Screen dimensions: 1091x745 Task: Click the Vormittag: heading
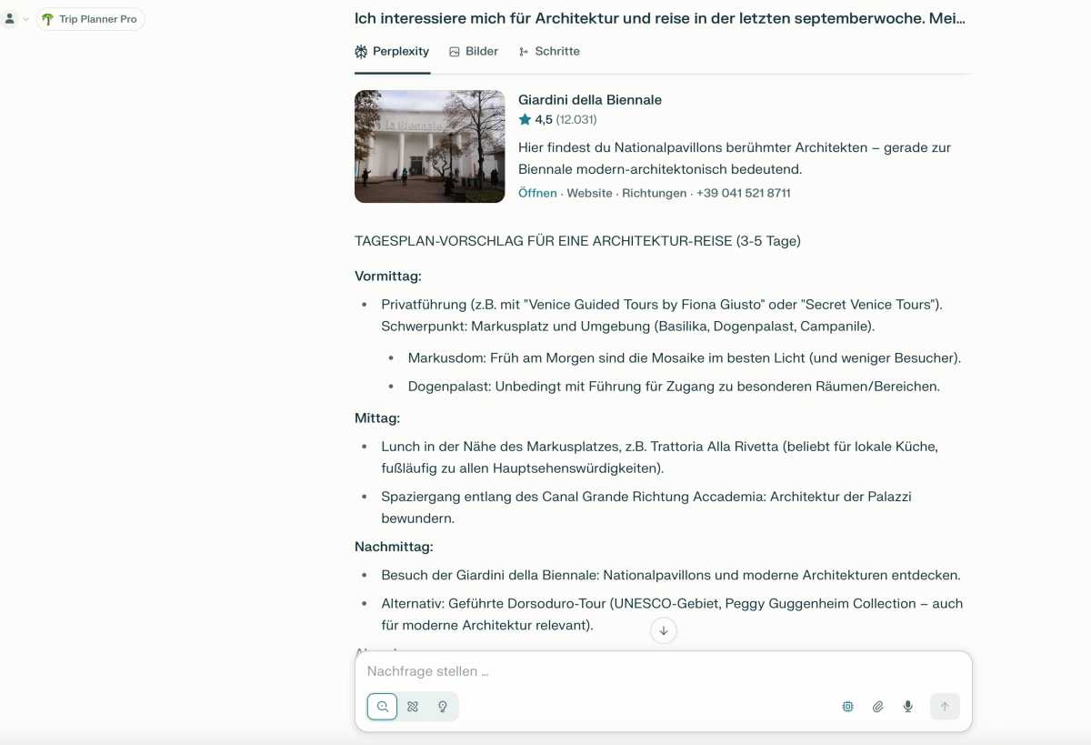pyautogui.click(x=388, y=276)
